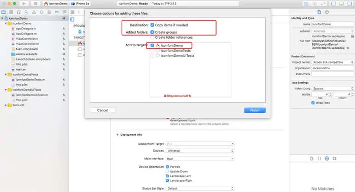355x192 pixels.
Task: Open the Issue navigator warning icon
Action: (34, 12)
